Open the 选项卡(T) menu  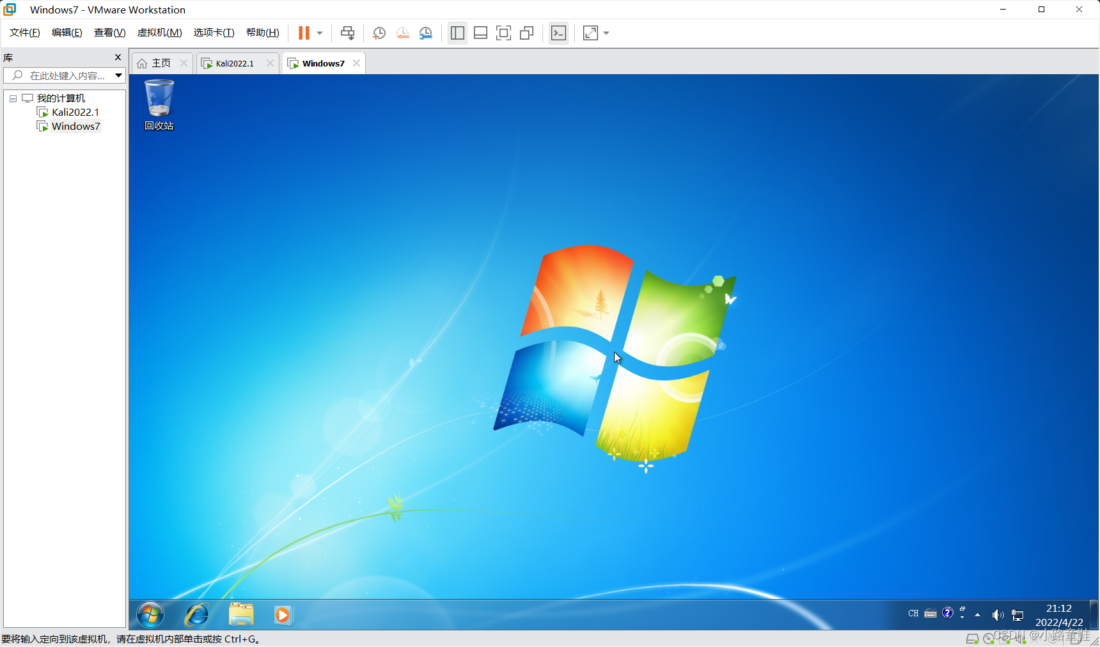click(214, 33)
